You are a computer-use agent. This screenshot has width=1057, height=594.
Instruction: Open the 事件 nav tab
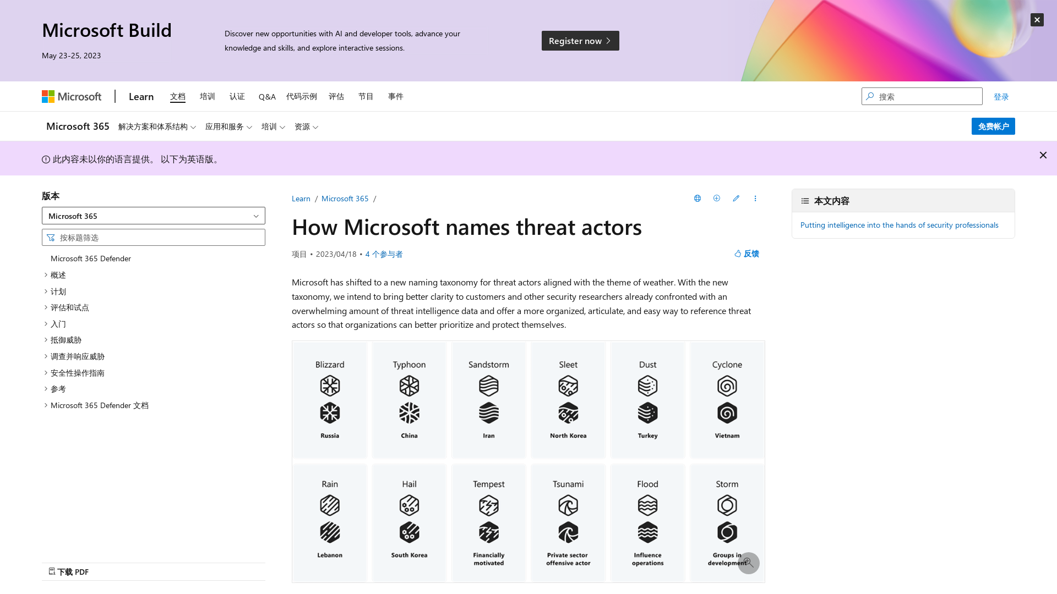396,97
